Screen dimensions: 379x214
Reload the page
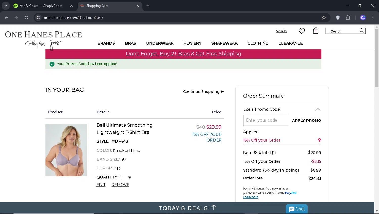pyautogui.click(x=26, y=18)
